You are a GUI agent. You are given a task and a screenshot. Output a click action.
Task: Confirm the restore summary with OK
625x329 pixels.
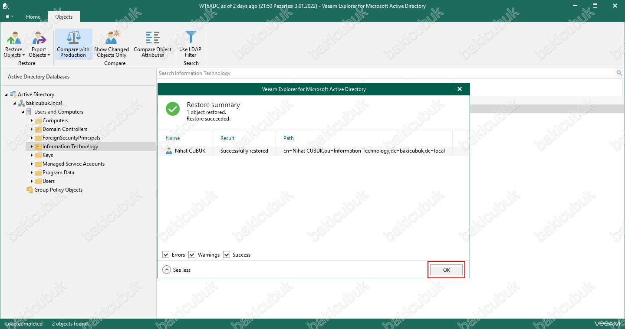446,270
